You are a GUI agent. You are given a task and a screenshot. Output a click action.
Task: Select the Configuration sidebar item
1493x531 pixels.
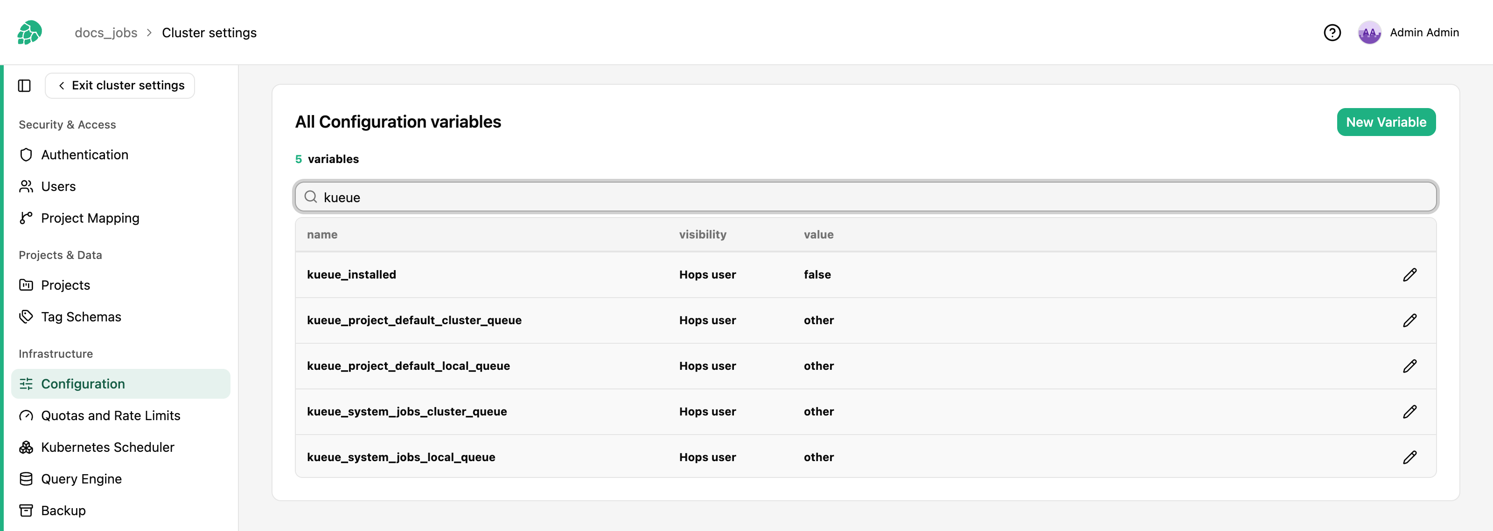coord(120,383)
